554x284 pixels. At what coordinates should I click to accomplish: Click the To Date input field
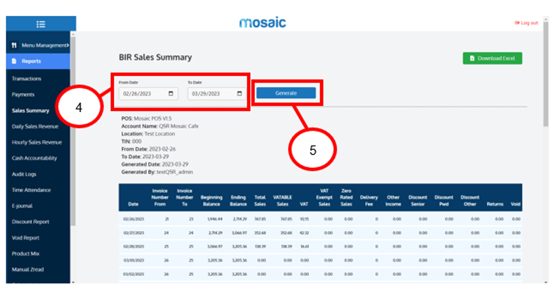point(217,94)
